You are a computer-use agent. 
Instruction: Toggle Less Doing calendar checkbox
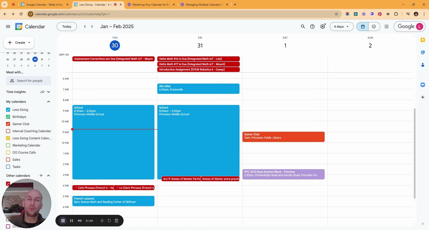[x=8, y=110]
